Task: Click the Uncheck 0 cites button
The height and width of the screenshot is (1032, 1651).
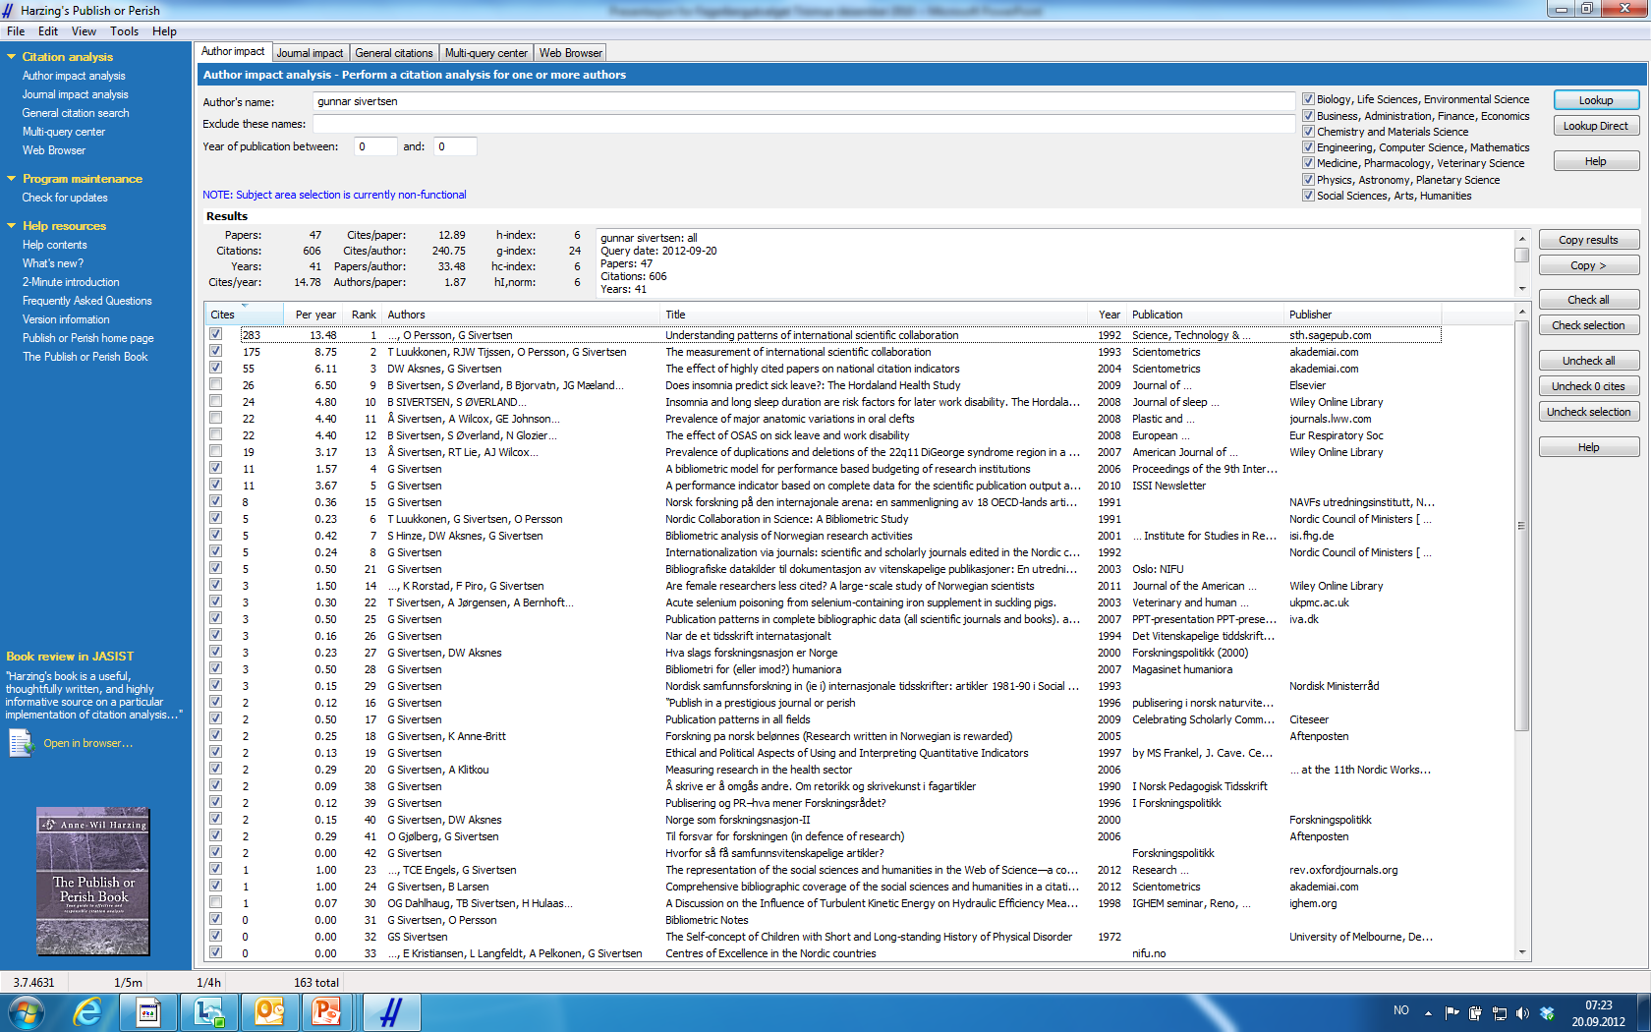Action: coord(1588,386)
